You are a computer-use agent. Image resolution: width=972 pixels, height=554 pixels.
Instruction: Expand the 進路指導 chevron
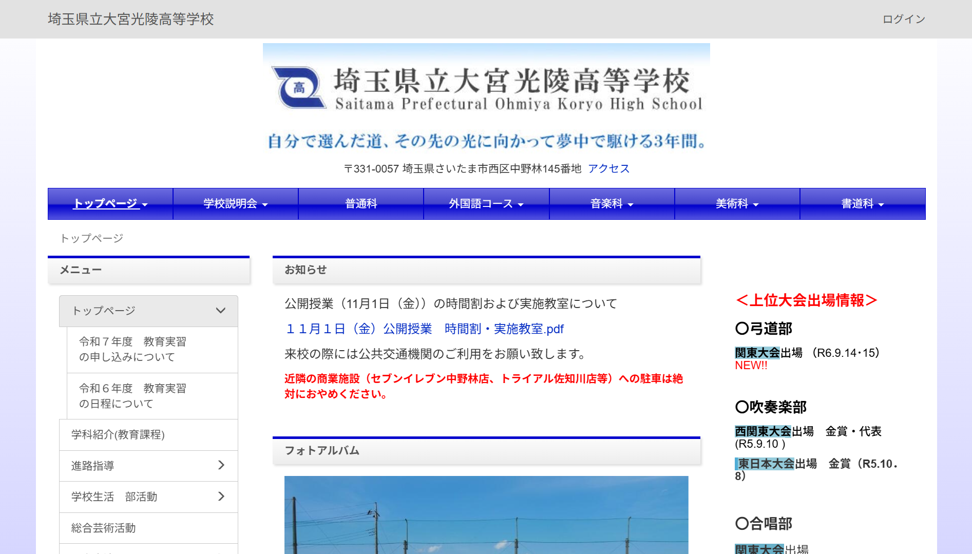(x=221, y=465)
